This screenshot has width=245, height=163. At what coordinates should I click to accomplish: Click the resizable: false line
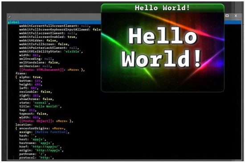[x=36, y=92]
